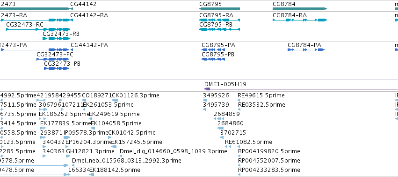Select the CG8784-RA transcript glyph
The image size is (398, 177).
click(300, 20)
